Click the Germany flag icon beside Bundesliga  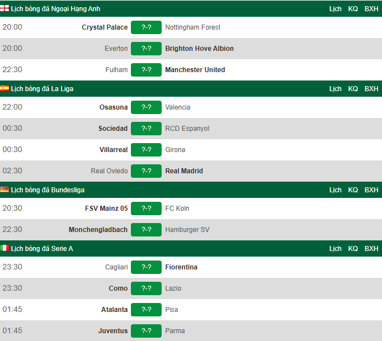(4, 190)
